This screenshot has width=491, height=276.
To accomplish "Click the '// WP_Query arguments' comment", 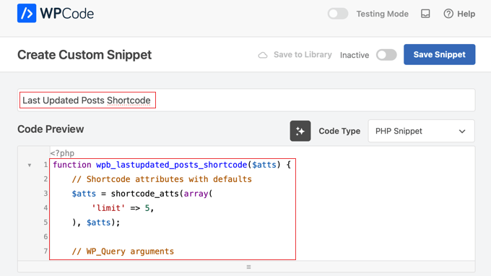I will click(x=123, y=251).
